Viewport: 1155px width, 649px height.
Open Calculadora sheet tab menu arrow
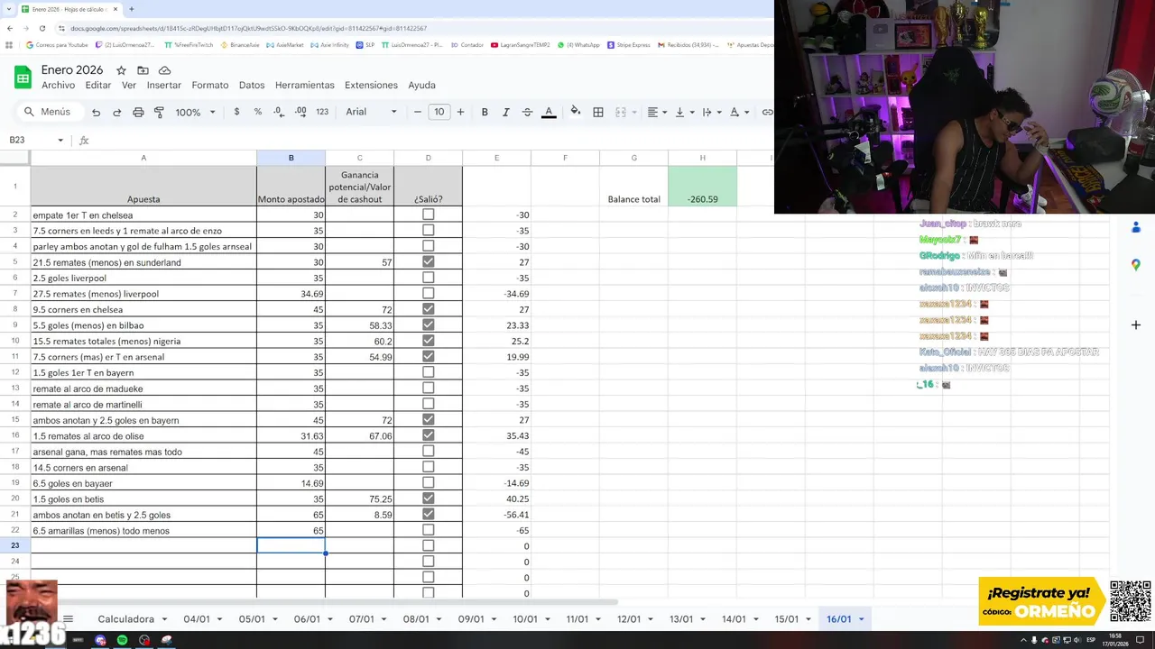[x=164, y=619]
